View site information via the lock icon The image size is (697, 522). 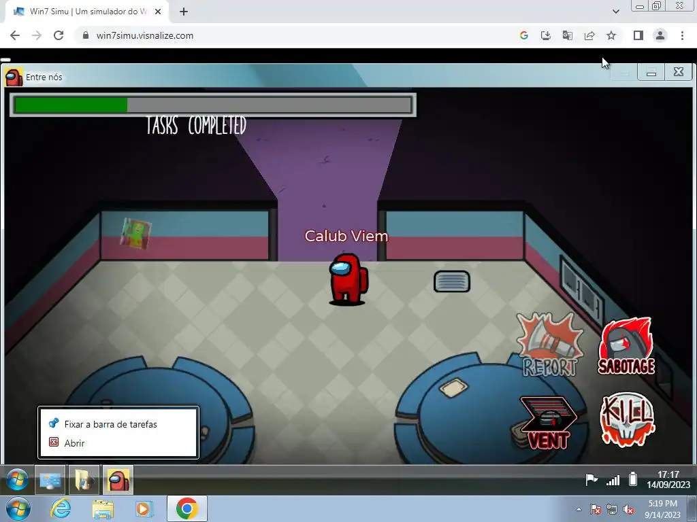click(86, 35)
